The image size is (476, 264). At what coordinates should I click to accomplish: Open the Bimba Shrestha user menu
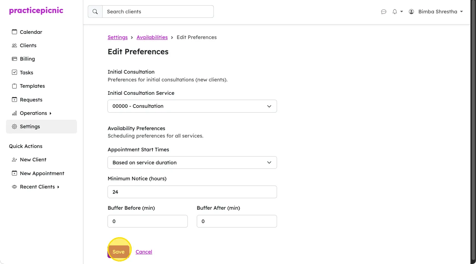click(436, 12)
